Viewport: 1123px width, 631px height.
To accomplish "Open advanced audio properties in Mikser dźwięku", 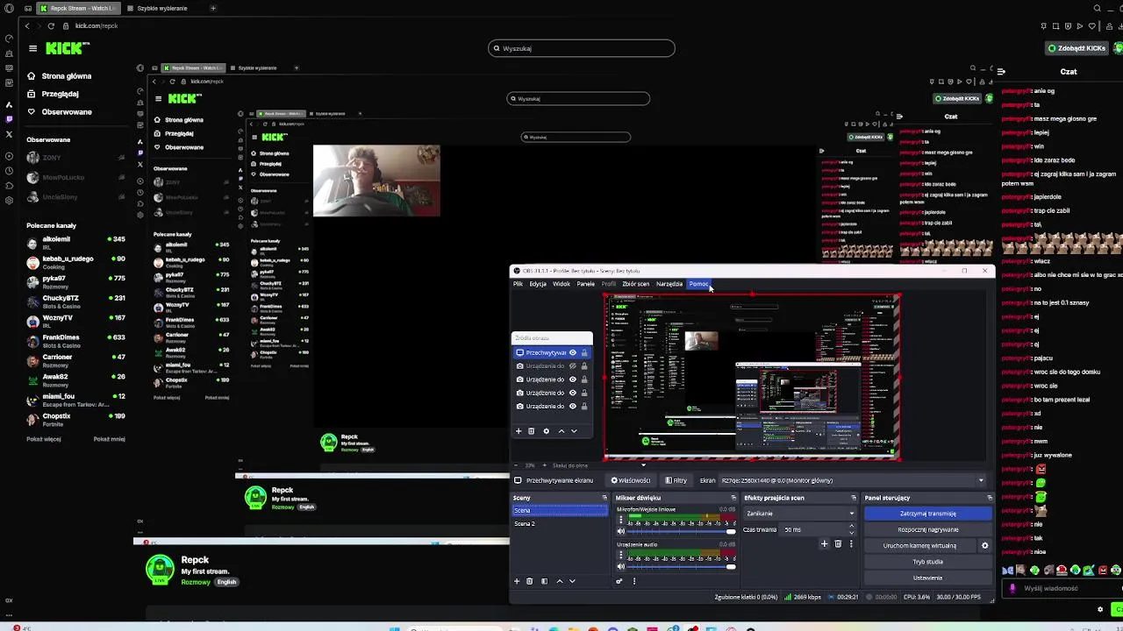I will click(619, 581).
